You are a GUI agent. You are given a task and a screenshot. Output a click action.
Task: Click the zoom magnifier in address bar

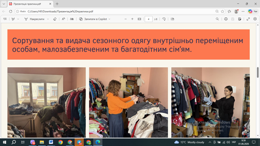[217, 11]
